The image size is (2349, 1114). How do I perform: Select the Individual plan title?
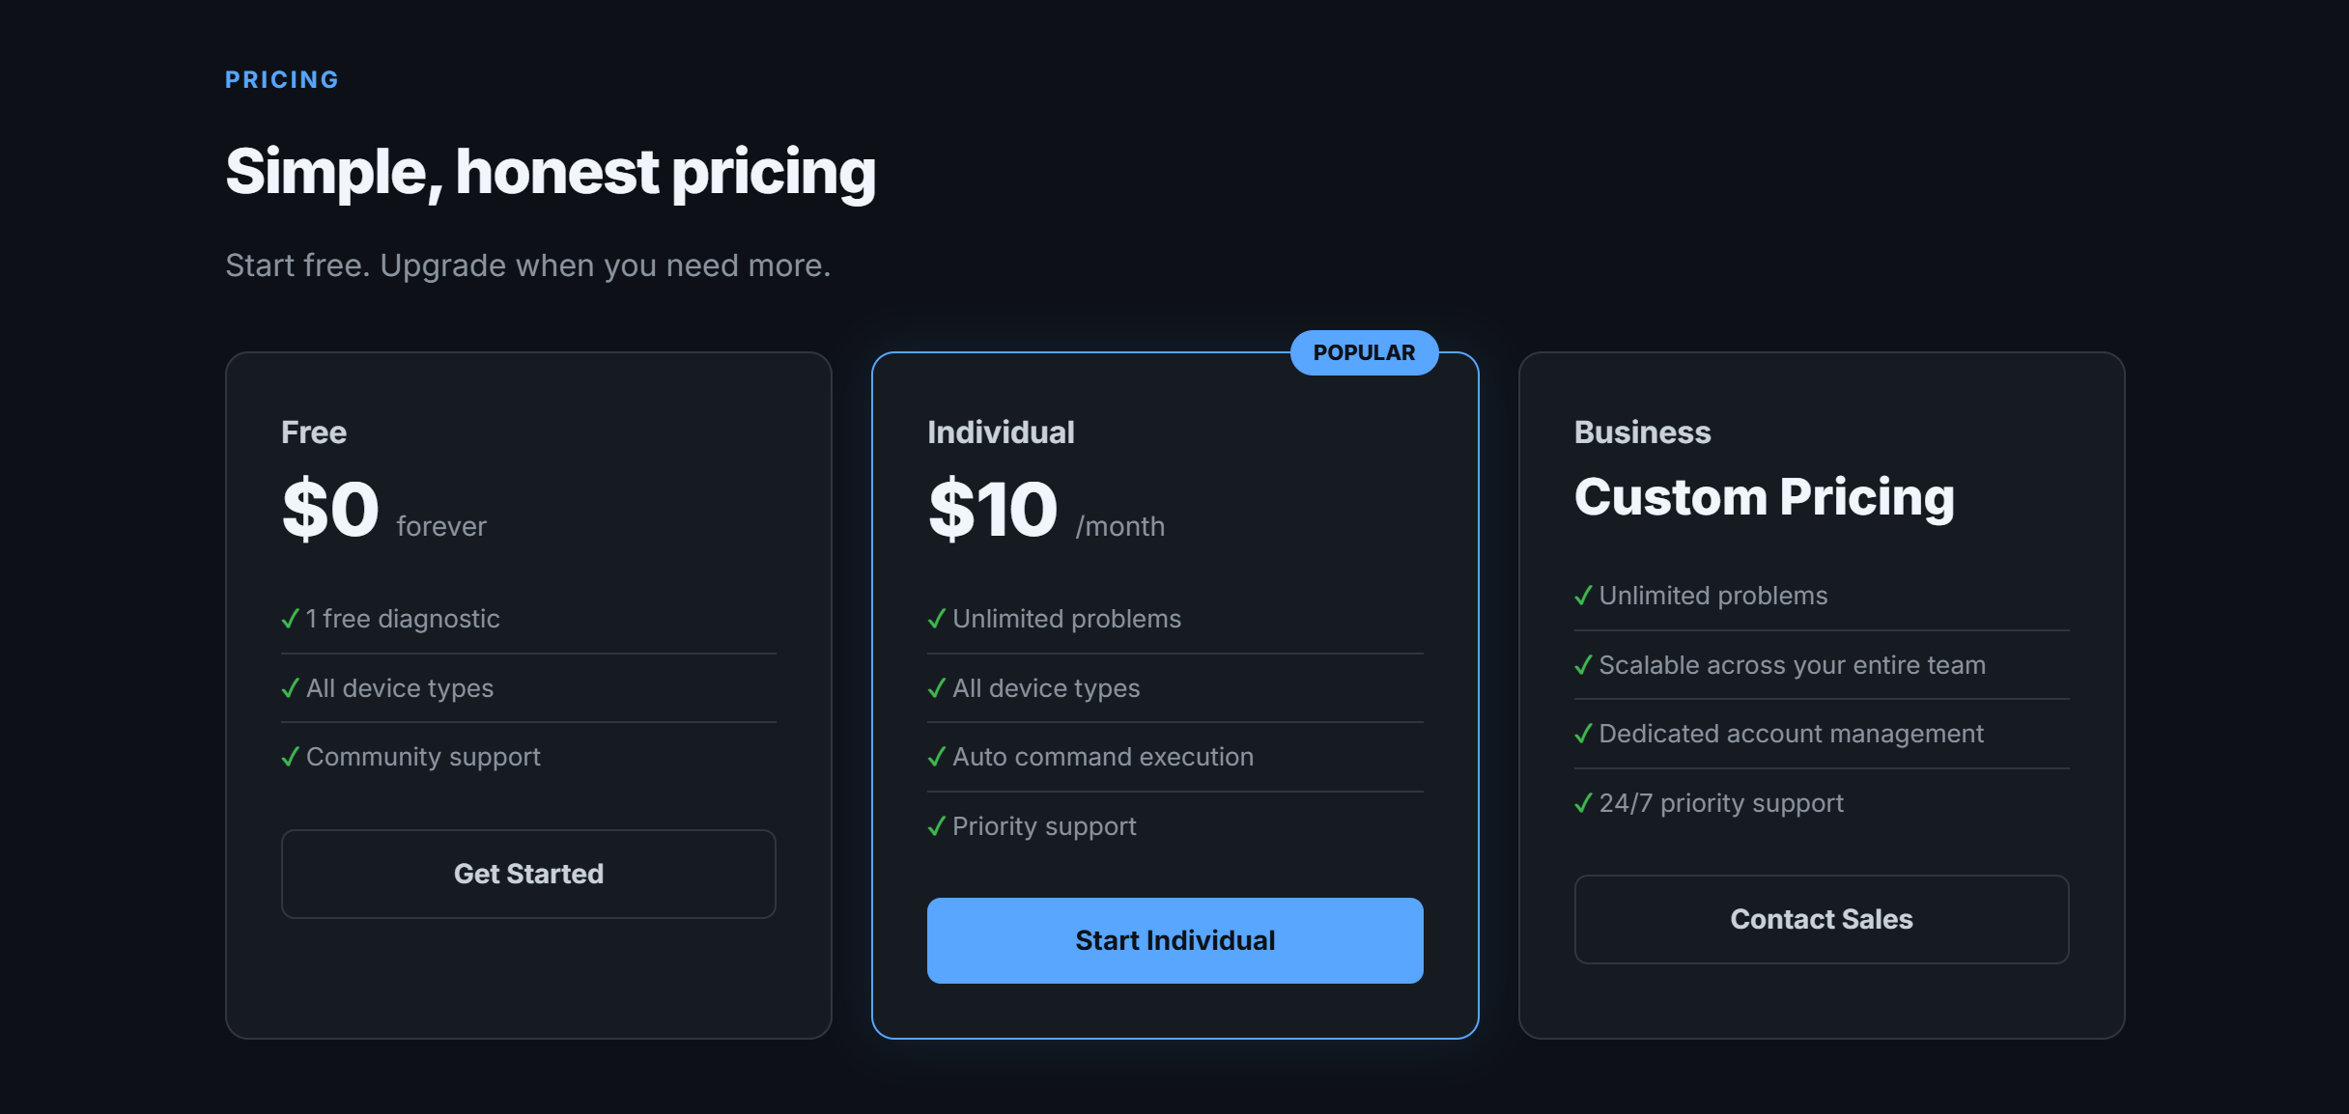(x=1001, y=432)
